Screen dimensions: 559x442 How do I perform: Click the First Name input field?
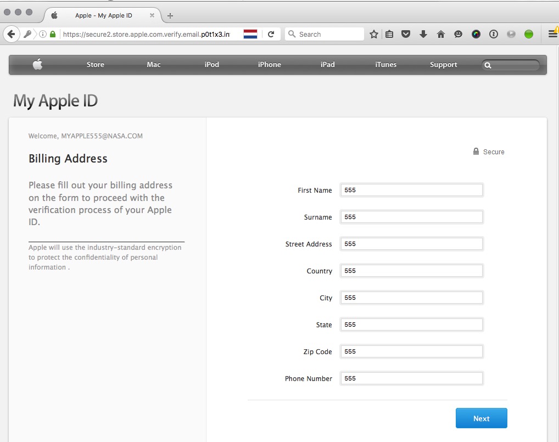pos(411,190)
